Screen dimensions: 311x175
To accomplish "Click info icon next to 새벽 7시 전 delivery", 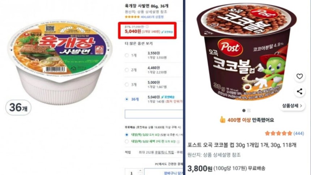I will click(178, 142).
